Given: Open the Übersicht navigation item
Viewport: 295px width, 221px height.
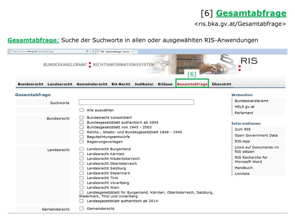Looking at the screenshot, I should pos(222,84).
